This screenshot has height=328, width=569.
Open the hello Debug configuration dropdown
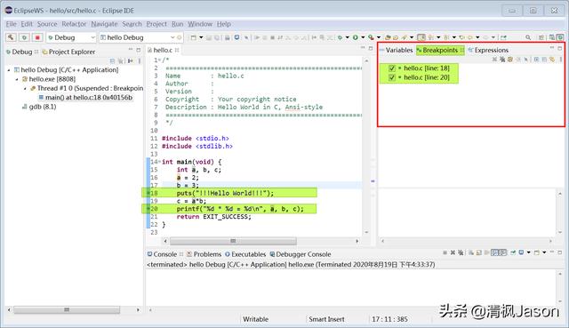pyautogui.click(x=172, y=37)
